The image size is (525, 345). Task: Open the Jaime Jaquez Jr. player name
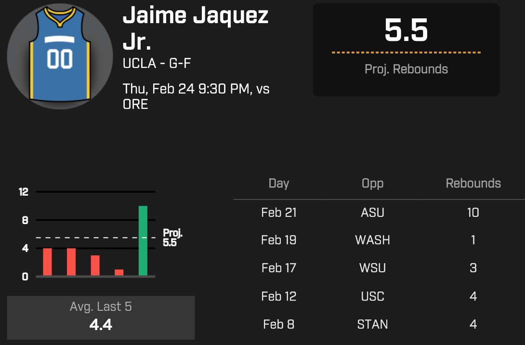pos(195,28)
